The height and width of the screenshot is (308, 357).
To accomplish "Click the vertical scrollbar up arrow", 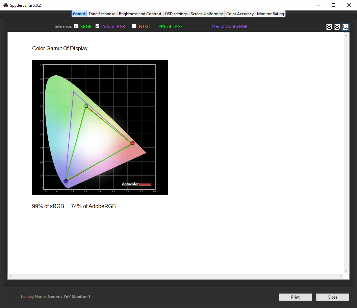I will click(x=346, y=35).
